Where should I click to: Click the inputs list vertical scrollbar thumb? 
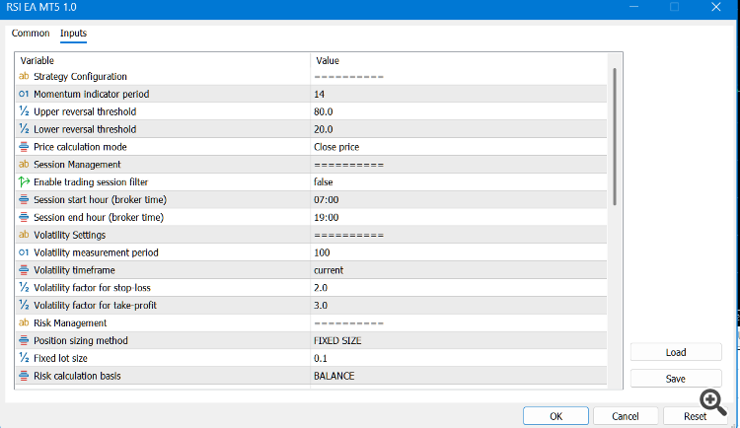[615, 137]
